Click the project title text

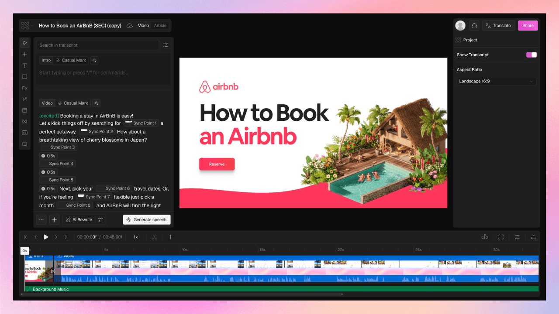point(80,26)
